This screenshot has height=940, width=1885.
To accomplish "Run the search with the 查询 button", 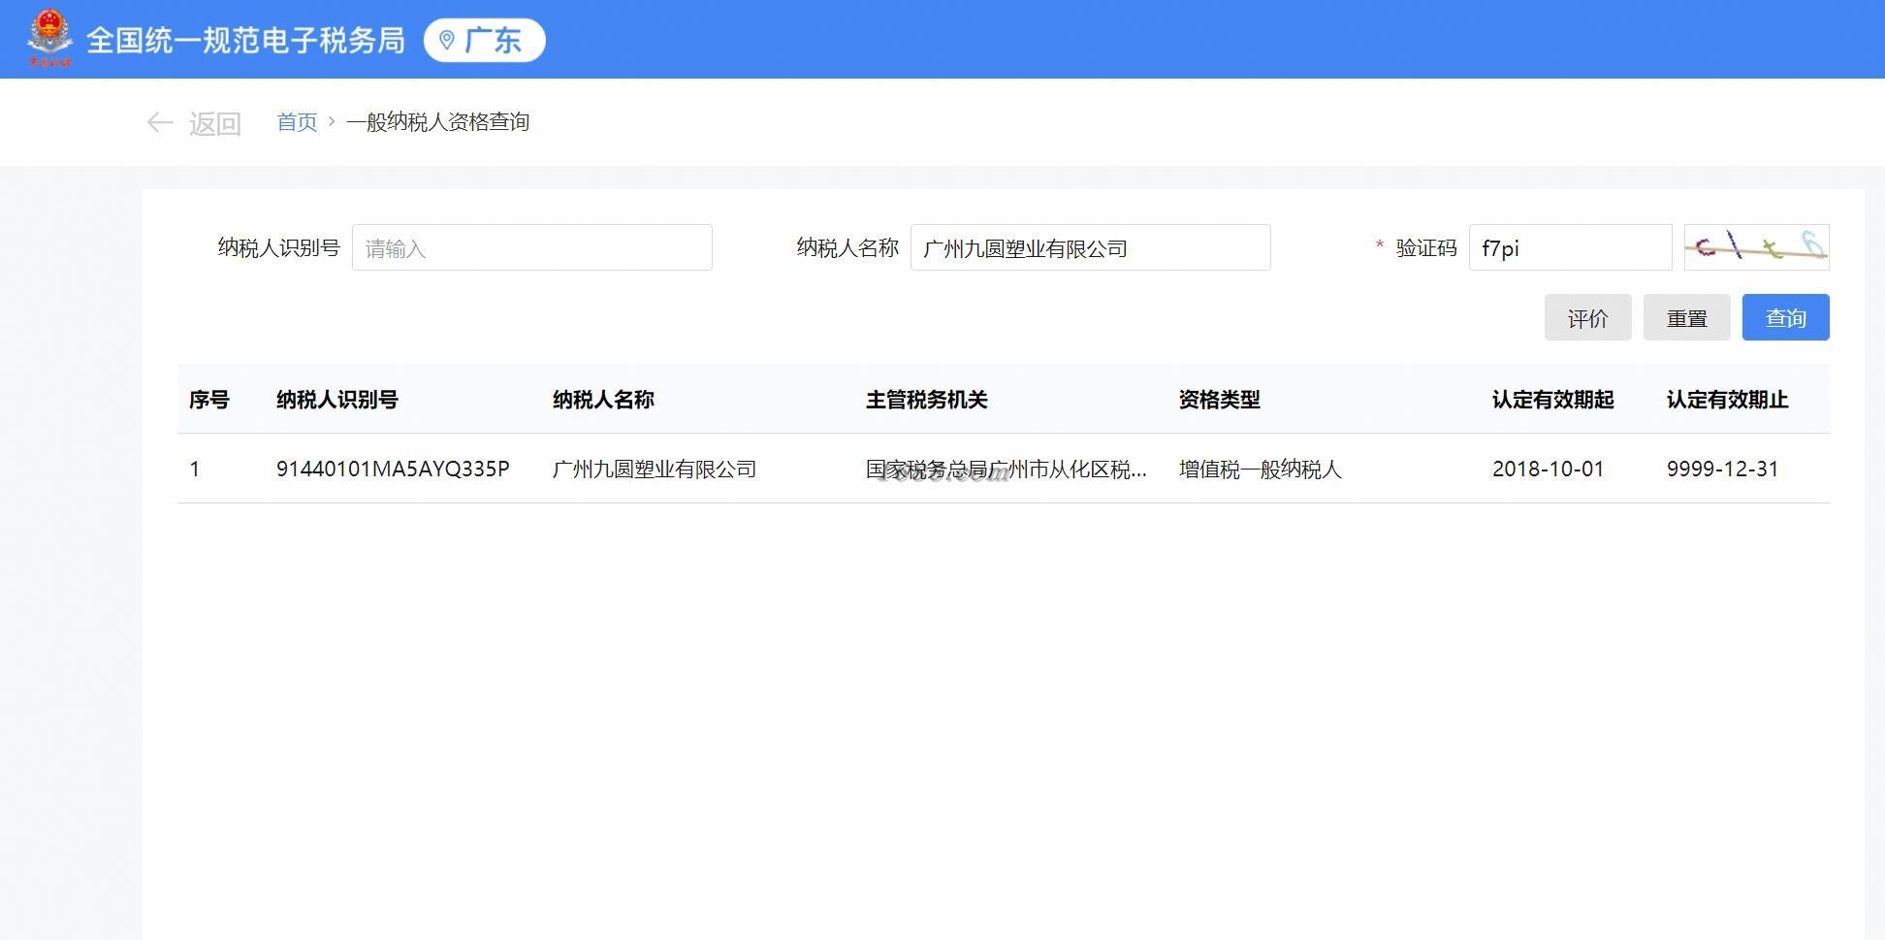I will coord(1786,317).
